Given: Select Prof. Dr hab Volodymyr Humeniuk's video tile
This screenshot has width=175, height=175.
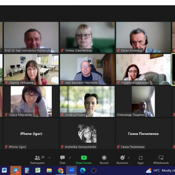Looking at the screenshot, I should coord(31,37).
